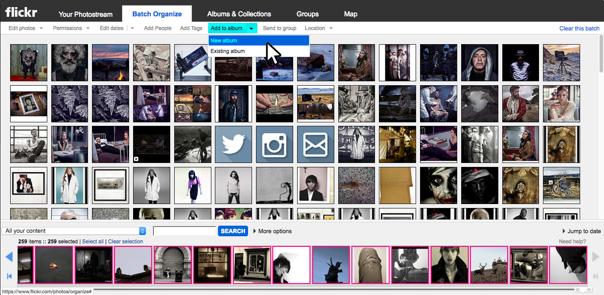Click the blue filmstrip previous arrow
The width and height of the screenshot is (604, 295).
[x=9, y=257]
